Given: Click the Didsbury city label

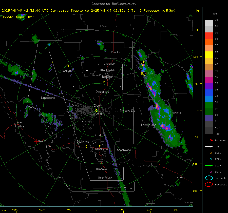Looking at the screenshot, I should [x=96, y=113].
